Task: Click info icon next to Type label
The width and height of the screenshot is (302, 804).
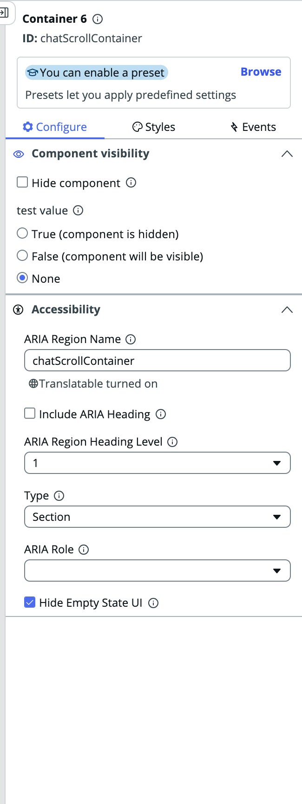Action: pyautogui.click(x=59, y=496)
